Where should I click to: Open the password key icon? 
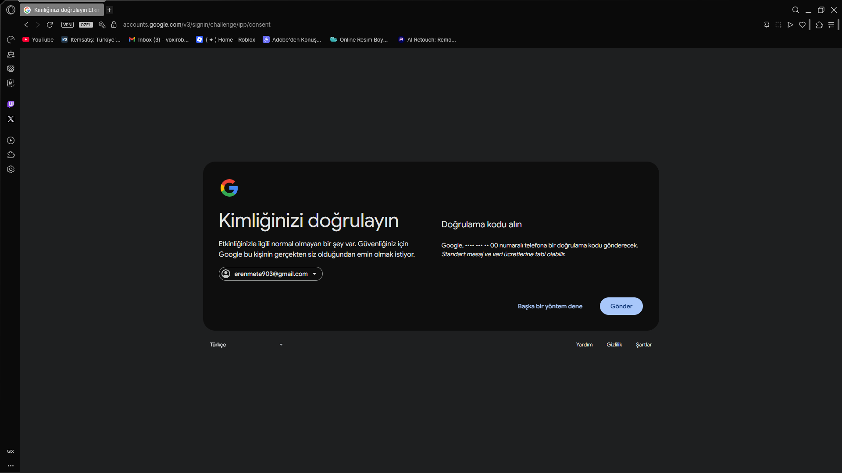pos(102,25)
